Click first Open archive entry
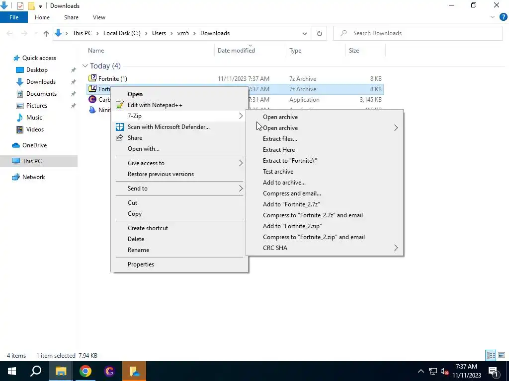The height and width of the screenshot is (381, 509). coord(280,117)
